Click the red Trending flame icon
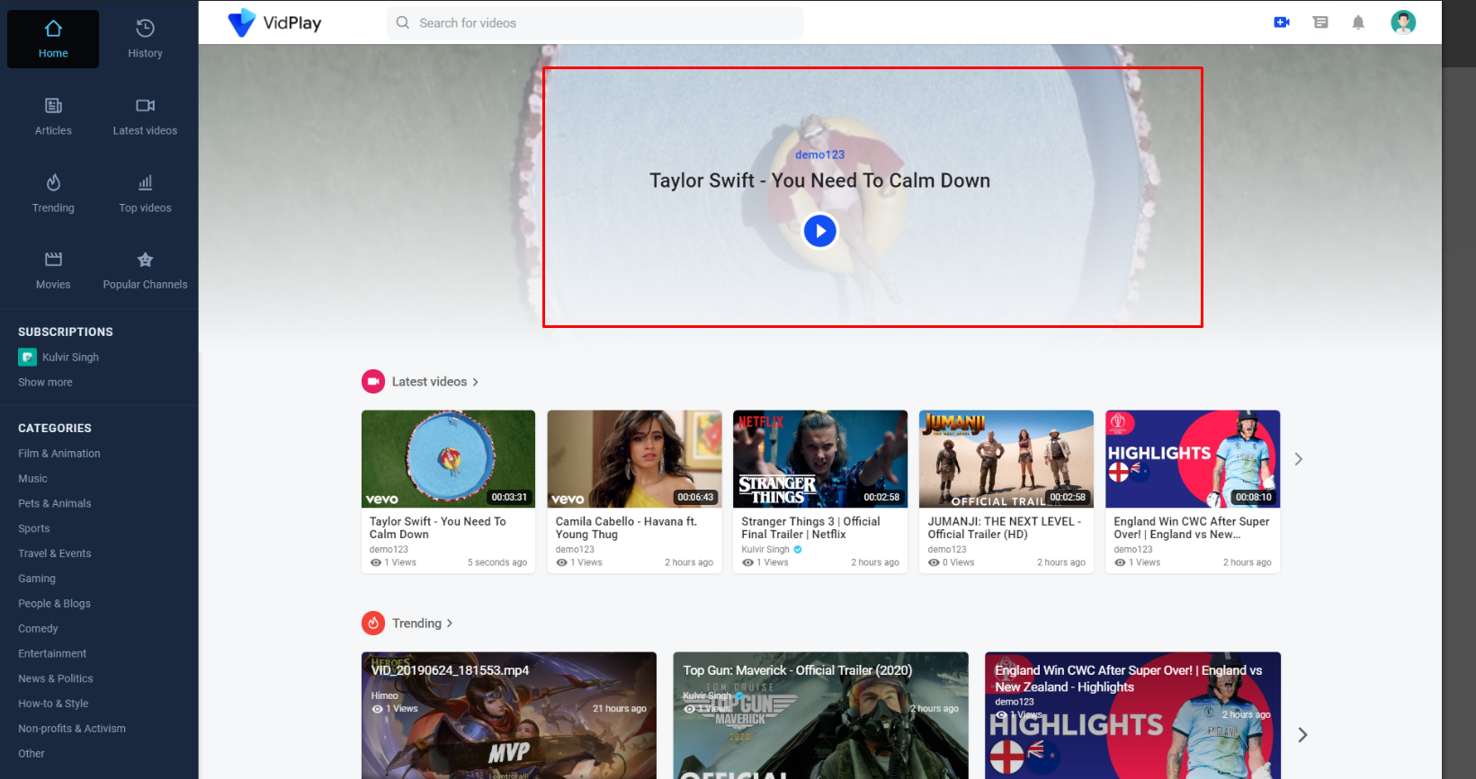 click(x=373, y=623)
